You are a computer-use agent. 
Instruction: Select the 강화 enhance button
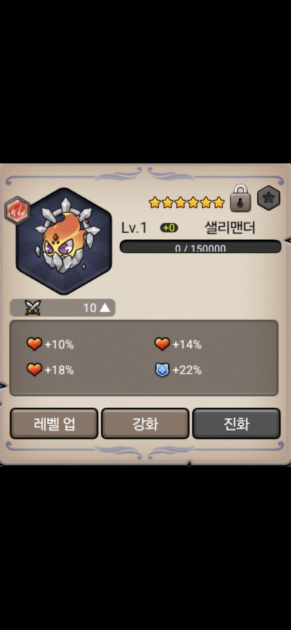[x=145, y=424]
